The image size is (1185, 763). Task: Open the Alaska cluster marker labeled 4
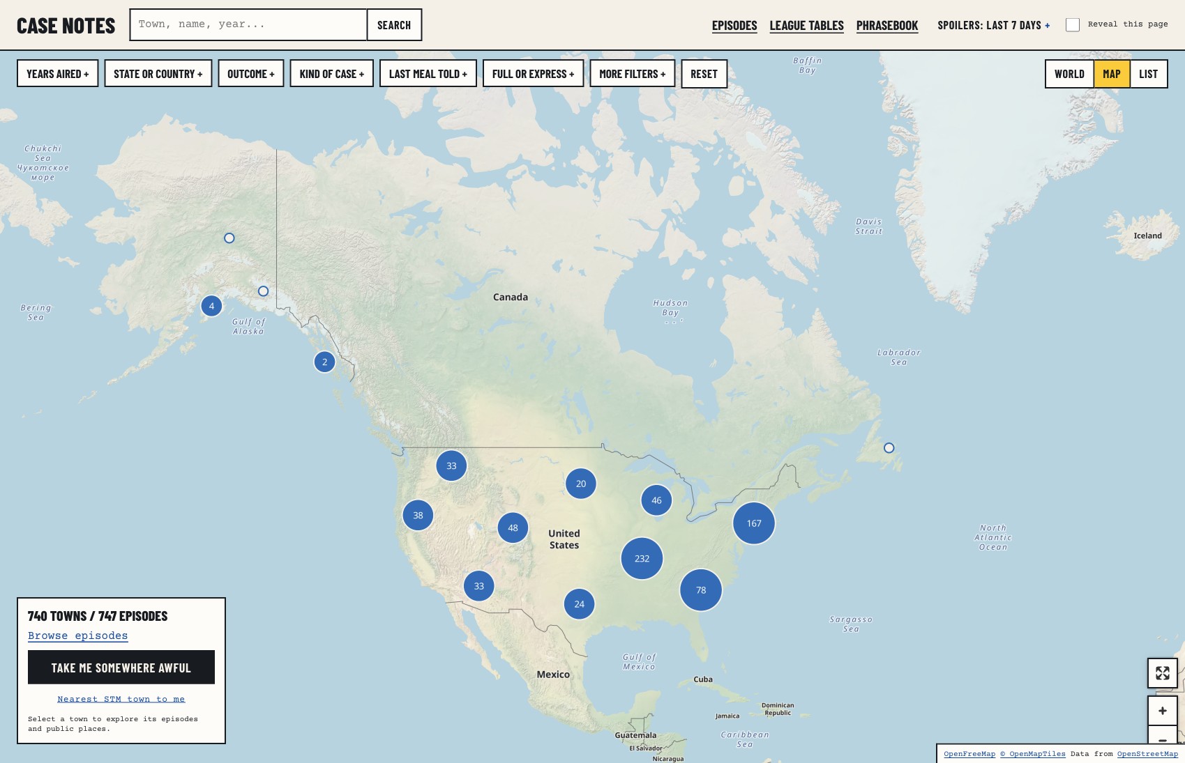click(211, 306)
